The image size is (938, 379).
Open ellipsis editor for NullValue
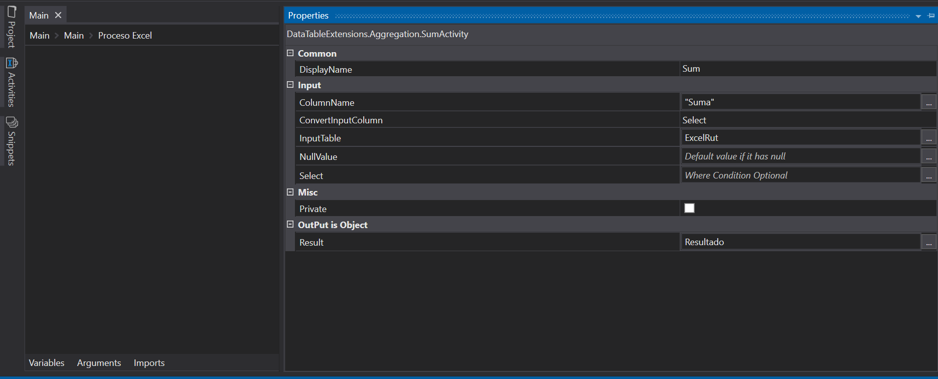click(x=928, y=156)
